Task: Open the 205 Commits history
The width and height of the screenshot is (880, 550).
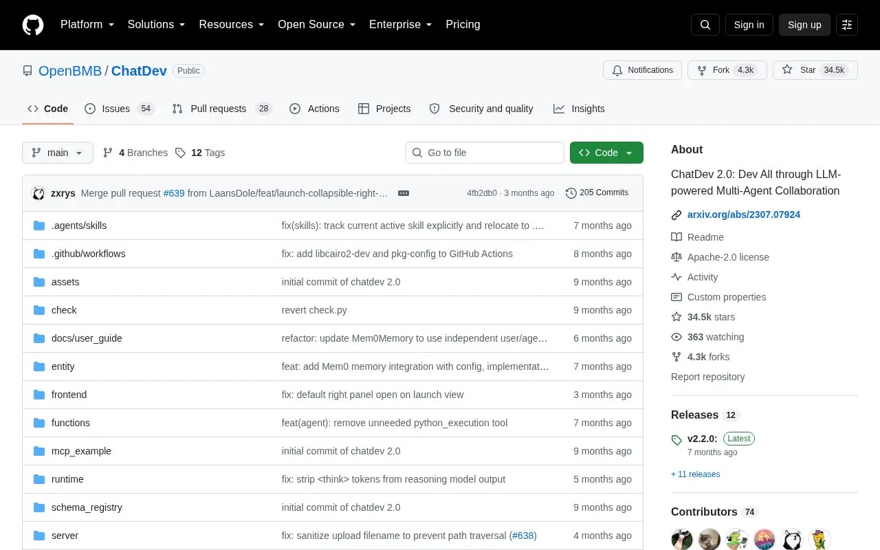Action: (x=597, y=192)
